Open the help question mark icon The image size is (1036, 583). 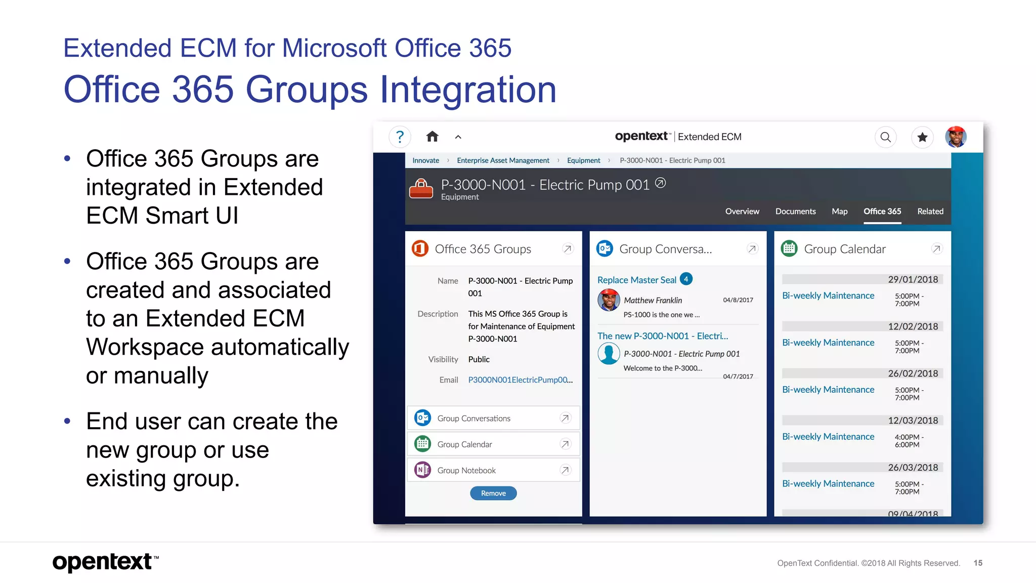point(400,137)
